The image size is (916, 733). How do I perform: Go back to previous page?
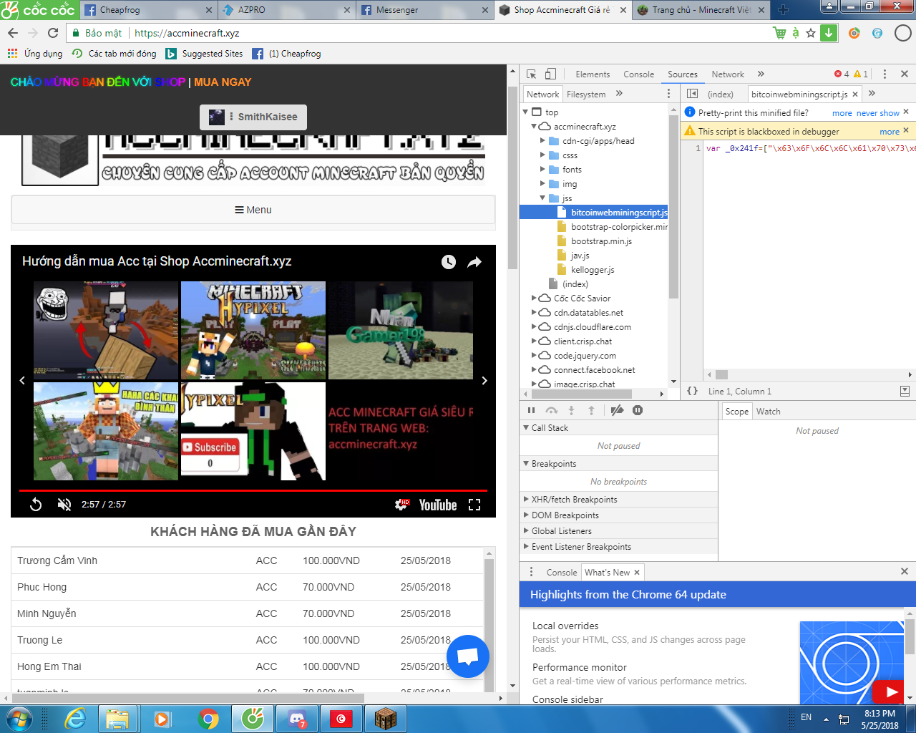(x=13, y=33)
